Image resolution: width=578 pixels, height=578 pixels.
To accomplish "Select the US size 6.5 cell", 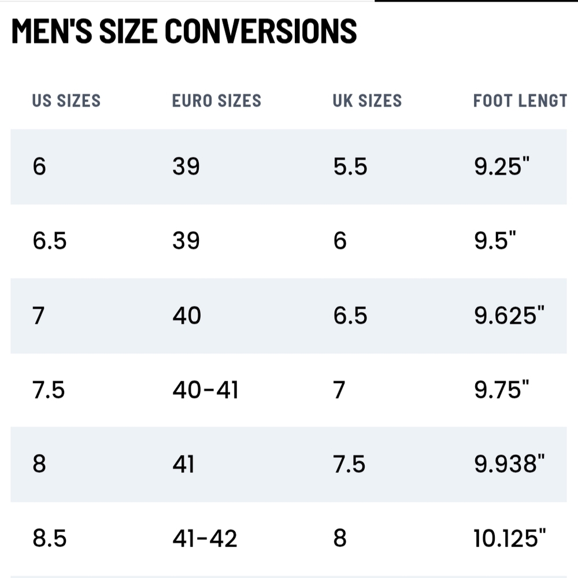I will (x=49, y=241).
